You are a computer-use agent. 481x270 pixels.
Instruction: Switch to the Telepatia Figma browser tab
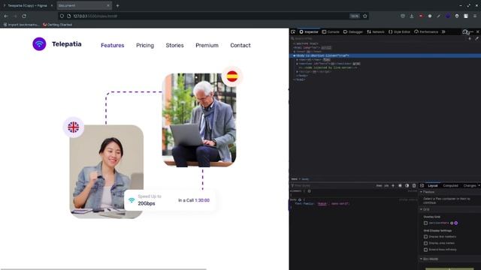(27, 5)
